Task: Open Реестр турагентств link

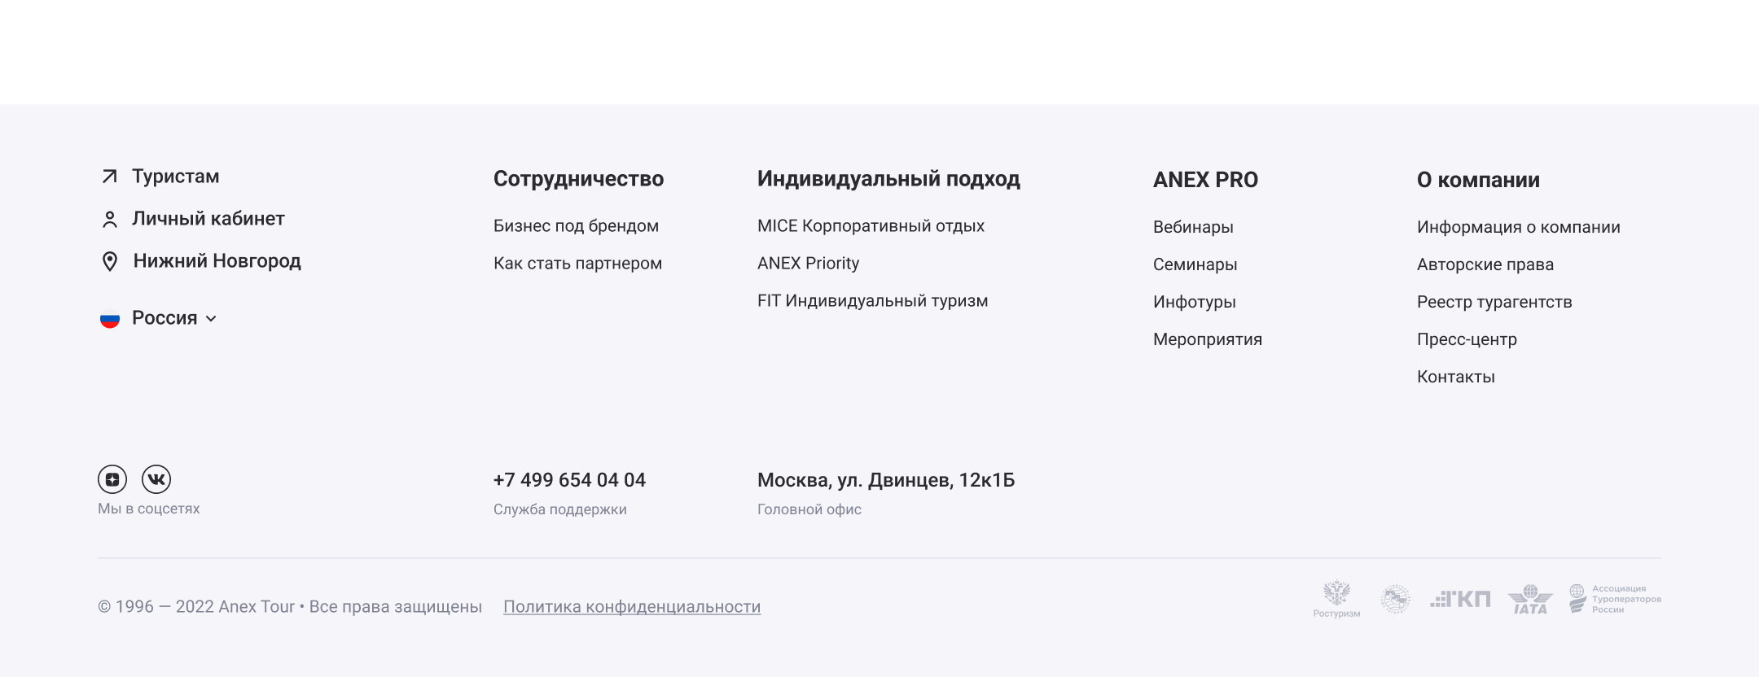Action: click(x=1494, y=302)
